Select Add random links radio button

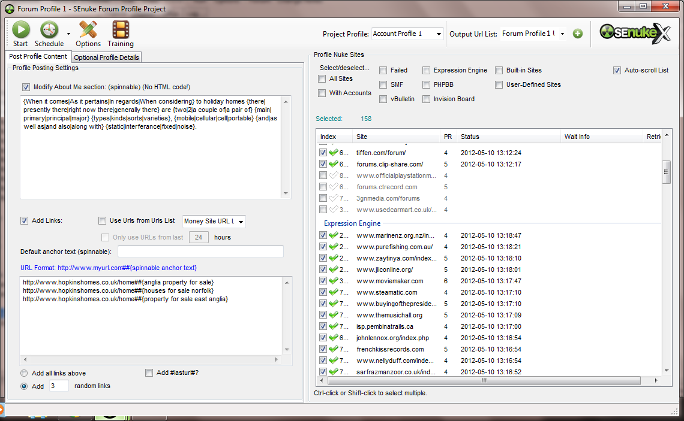click(x=24, y=386)
